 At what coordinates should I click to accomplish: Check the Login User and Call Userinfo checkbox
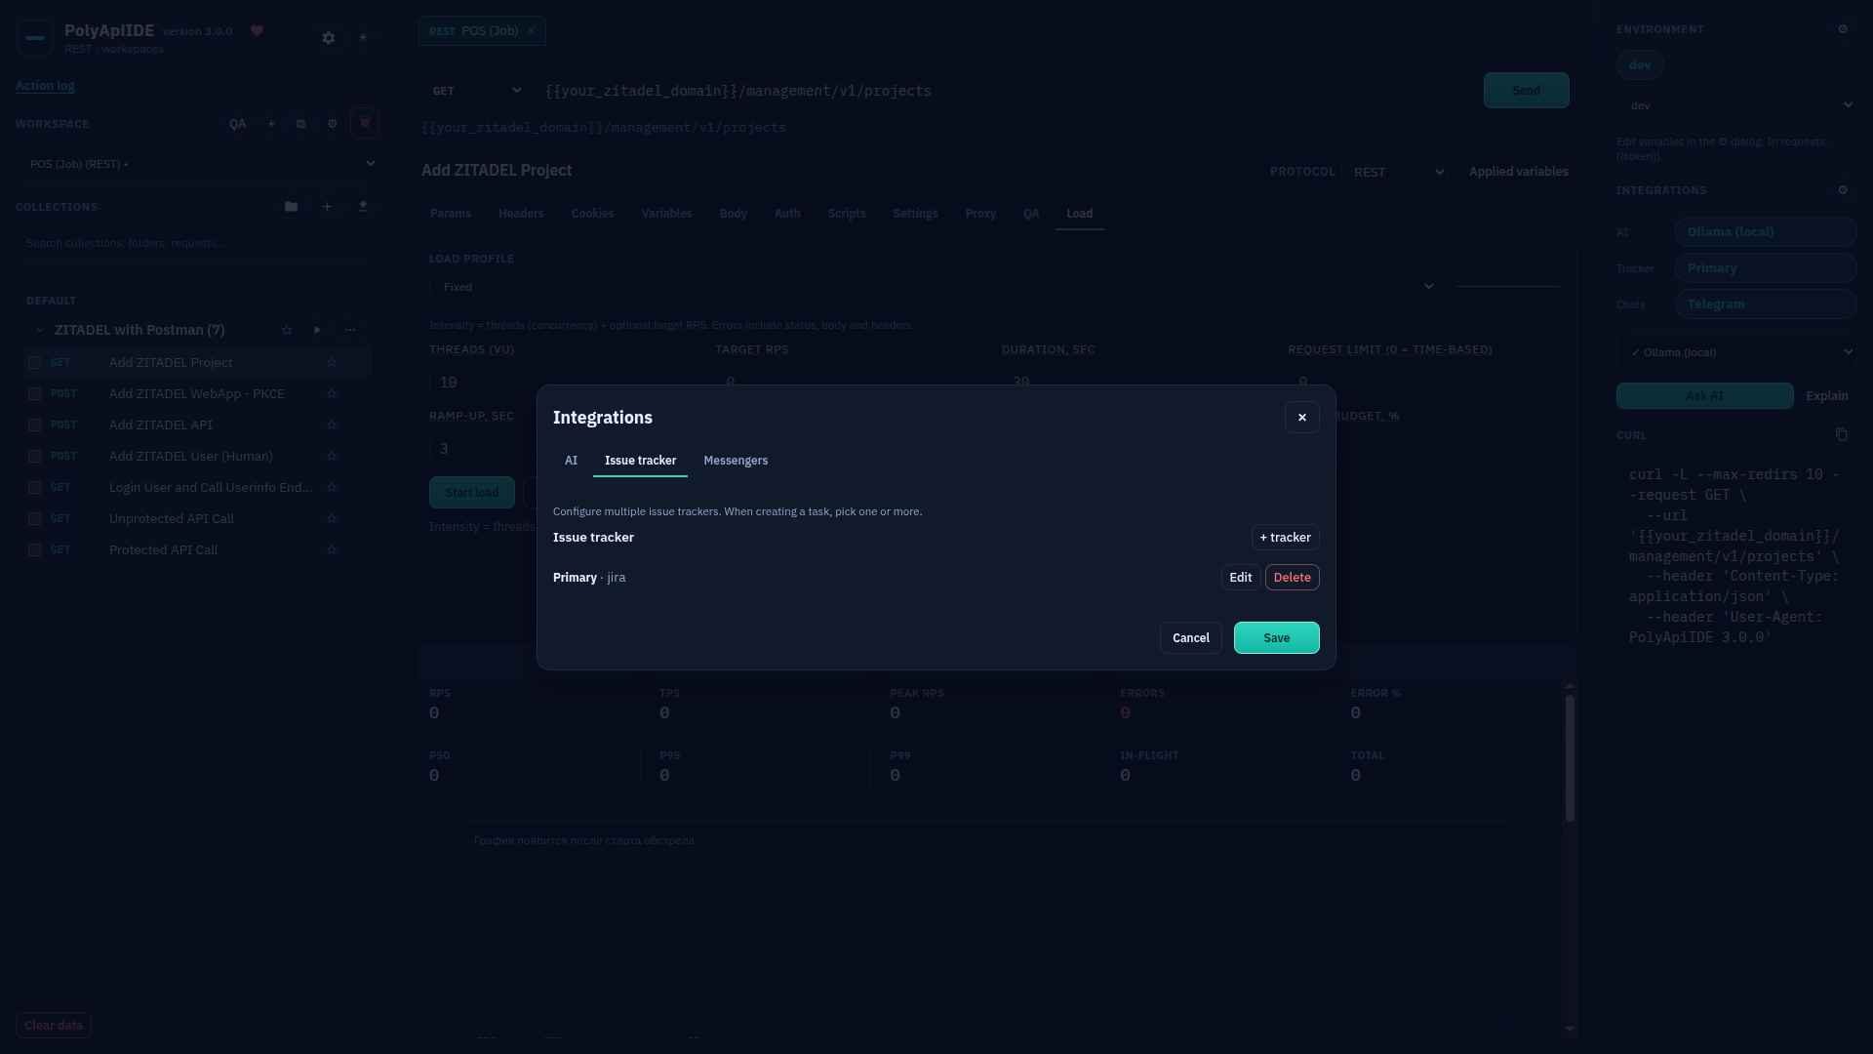tap(34, 487)
